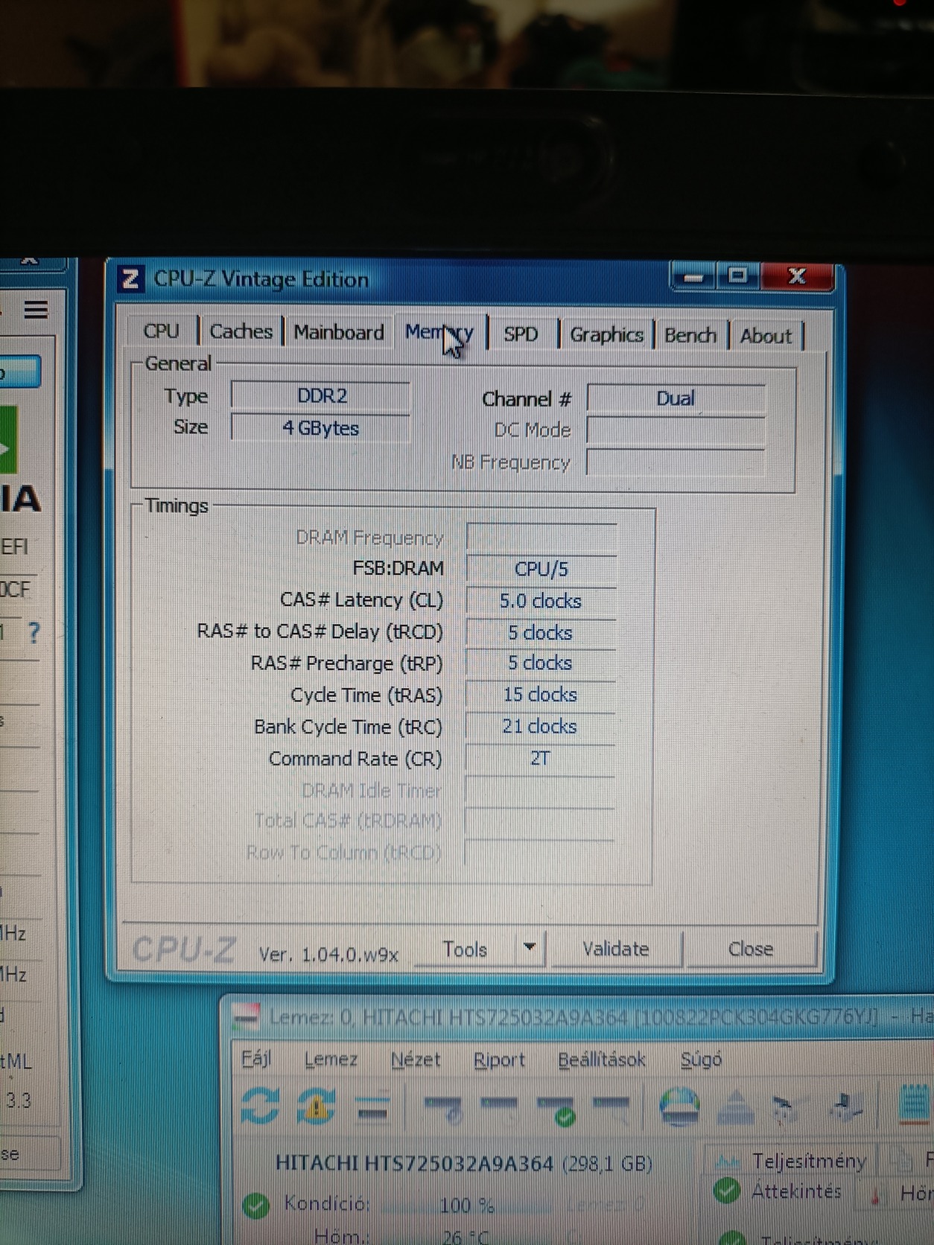The height and width of the screenshot is (1245, 934).
Task: Maximize the CPU-Z Vintage Edition window
Action: tap(737, 276)
